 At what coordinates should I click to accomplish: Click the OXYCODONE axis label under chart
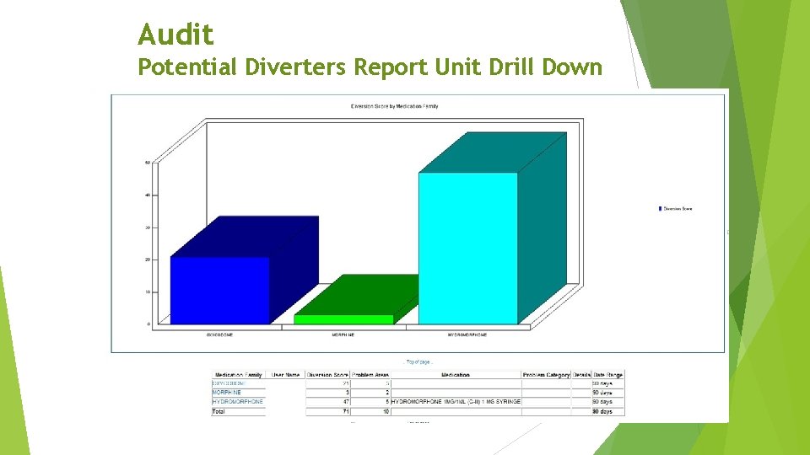click(x=220, y=335)
